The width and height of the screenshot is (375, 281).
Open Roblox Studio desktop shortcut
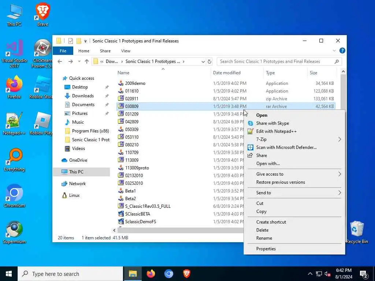(41, 87)
